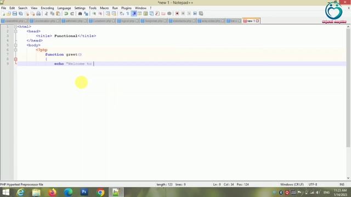Toggle the file monitoring eye icon
This screenshot has height=197, width=351.
(169, 14)
